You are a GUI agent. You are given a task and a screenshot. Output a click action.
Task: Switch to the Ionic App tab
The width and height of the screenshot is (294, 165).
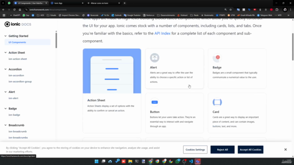[67, 3]
